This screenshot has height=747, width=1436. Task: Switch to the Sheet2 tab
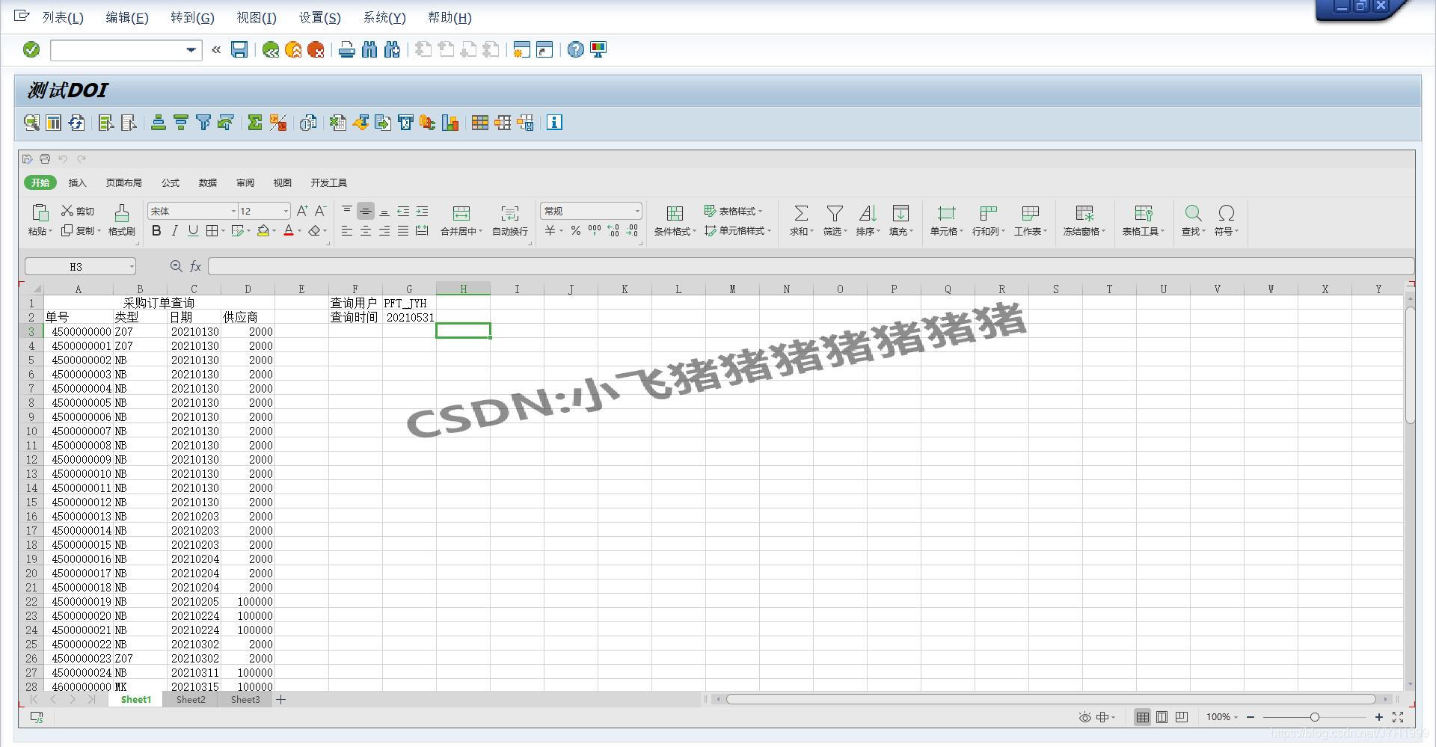pyautogui.click(x=191, y=700)
